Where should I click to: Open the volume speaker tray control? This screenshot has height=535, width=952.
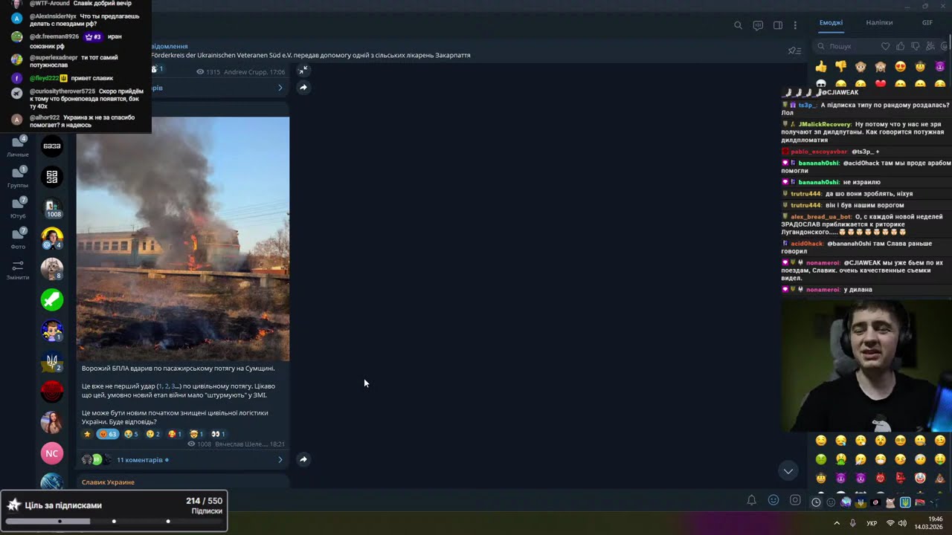(x=902, y=523)
